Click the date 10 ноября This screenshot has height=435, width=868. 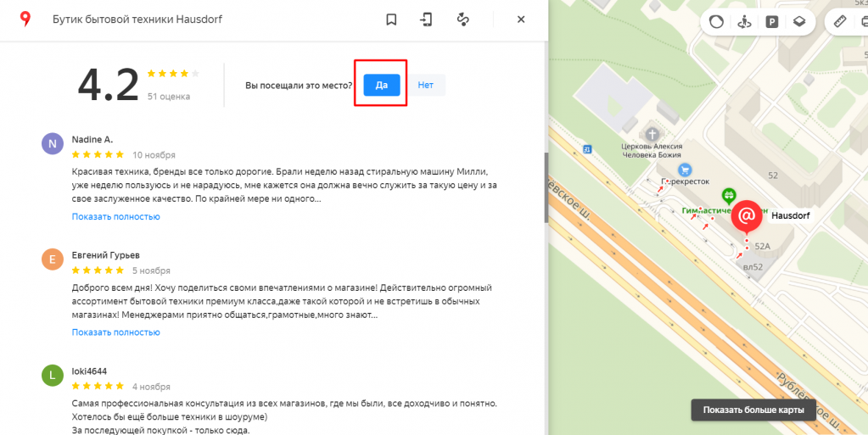(154, 155)
